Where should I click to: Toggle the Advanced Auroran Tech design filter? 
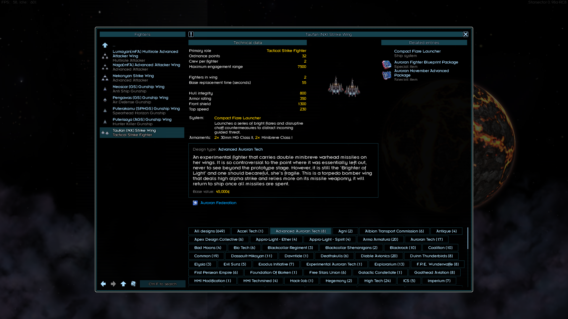(301, 231)
